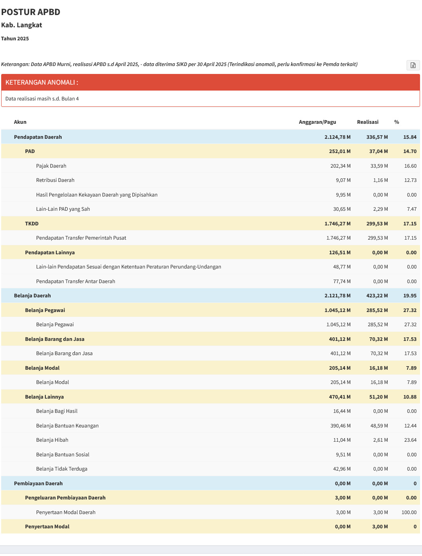Click the Akun column header

20,122
